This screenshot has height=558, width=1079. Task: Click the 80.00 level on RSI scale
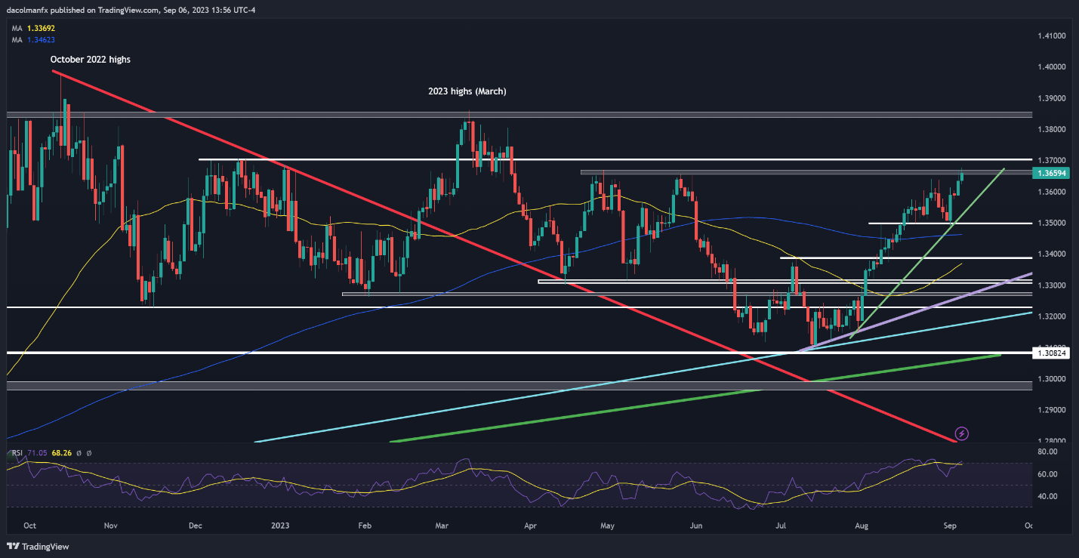click(x=1047, y=452)
